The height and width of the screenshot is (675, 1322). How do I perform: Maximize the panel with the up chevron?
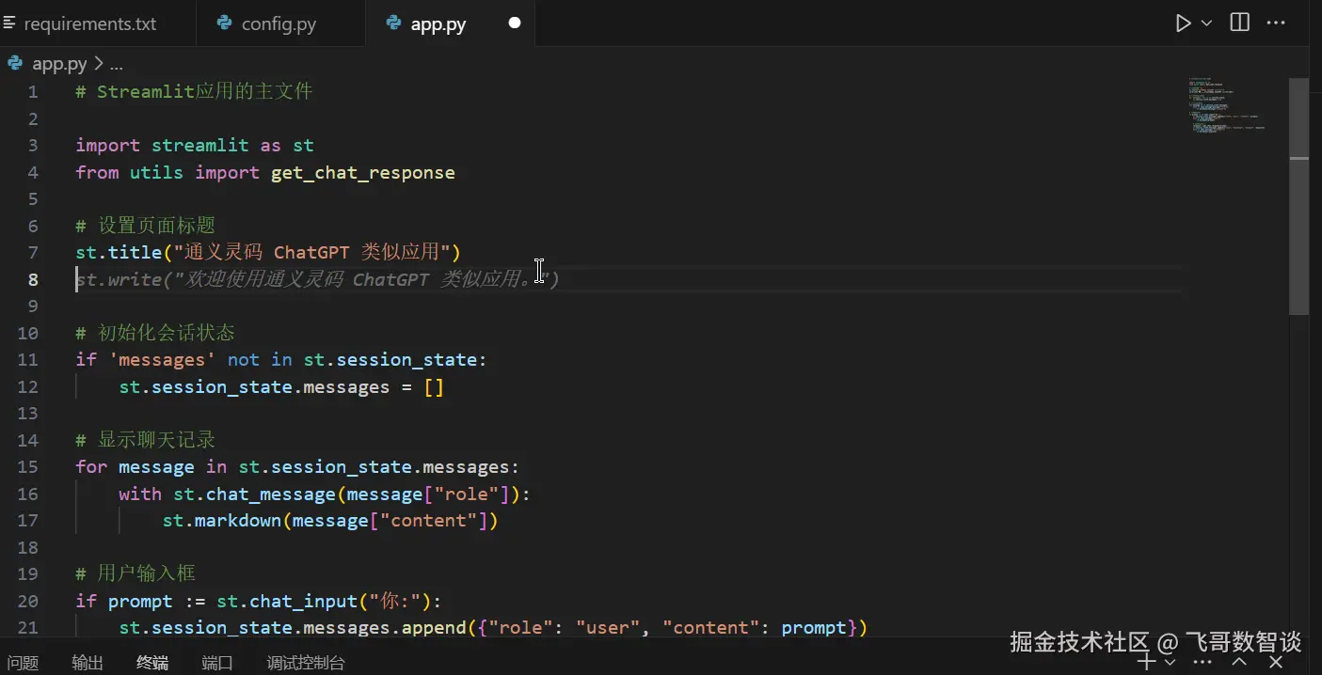point(1239,662)
